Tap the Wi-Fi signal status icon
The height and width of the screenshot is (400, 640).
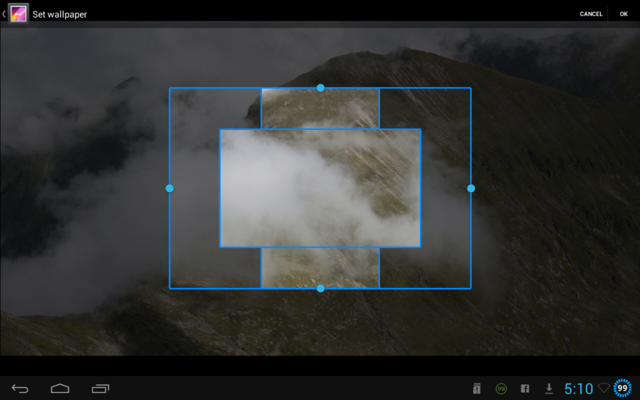604,387
